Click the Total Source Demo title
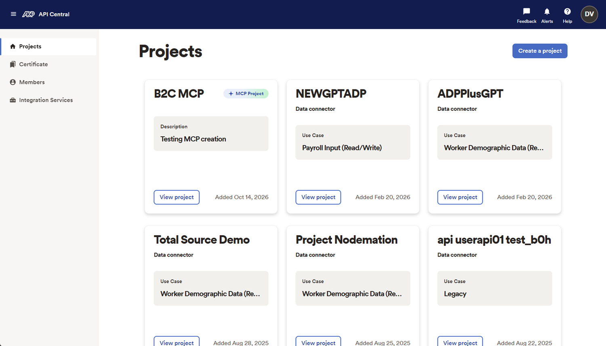The width and height of the screenshot is (606, 346). pyautogui.click(x=202, y=240)
